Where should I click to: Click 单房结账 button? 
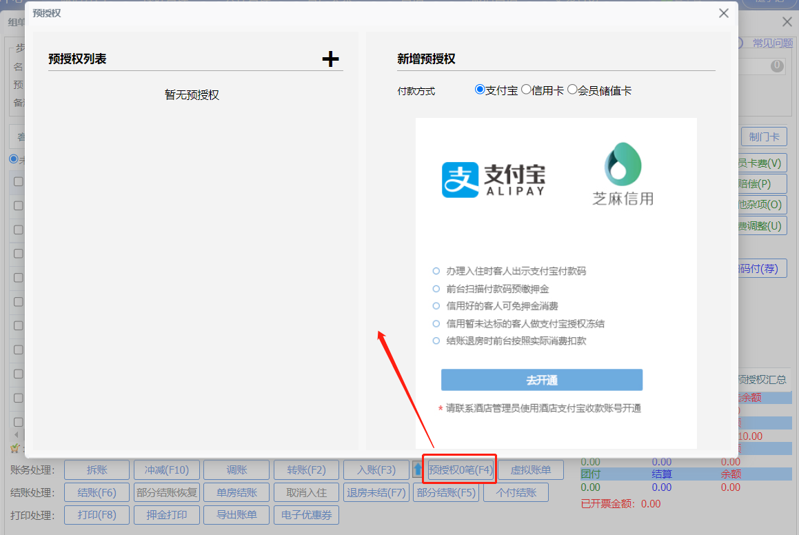[236, 493]
